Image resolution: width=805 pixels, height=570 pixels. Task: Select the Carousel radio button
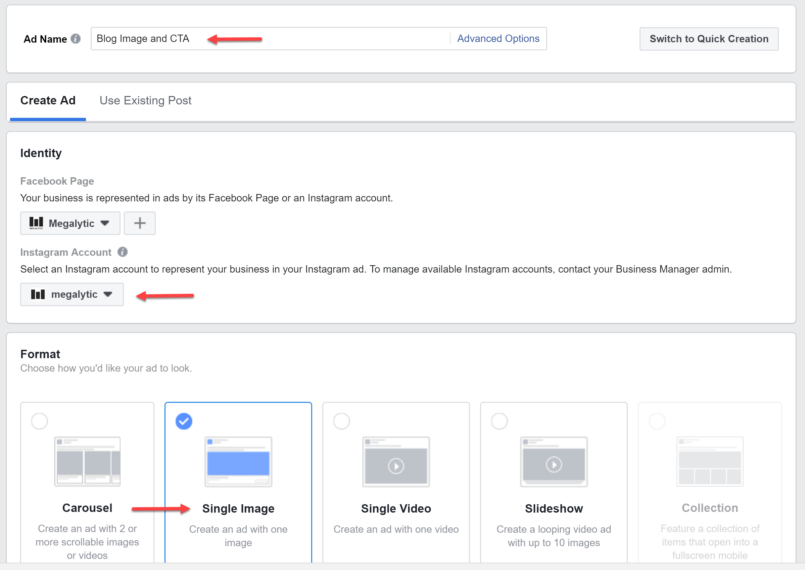[x=40, y=421]
